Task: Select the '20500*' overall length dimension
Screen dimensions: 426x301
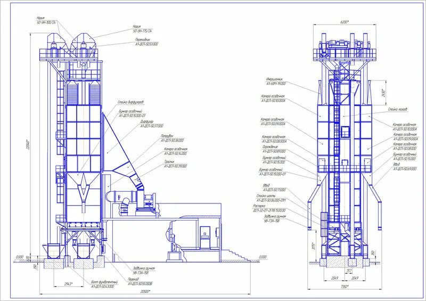Action: (145, 291)
